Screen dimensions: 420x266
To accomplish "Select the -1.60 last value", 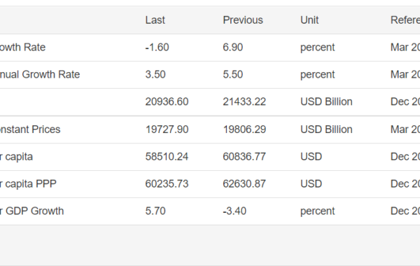I will (157, 48).
